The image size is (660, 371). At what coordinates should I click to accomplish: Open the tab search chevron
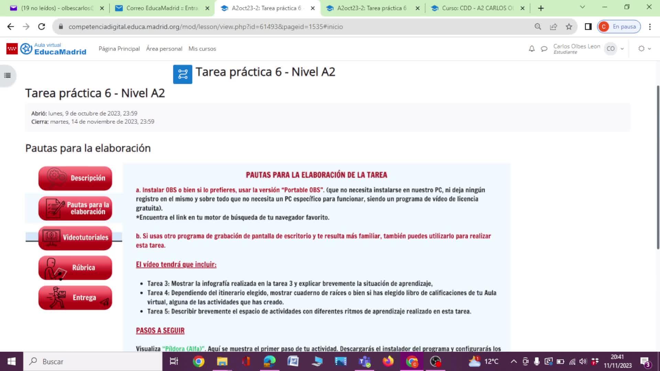coord(582,7)
